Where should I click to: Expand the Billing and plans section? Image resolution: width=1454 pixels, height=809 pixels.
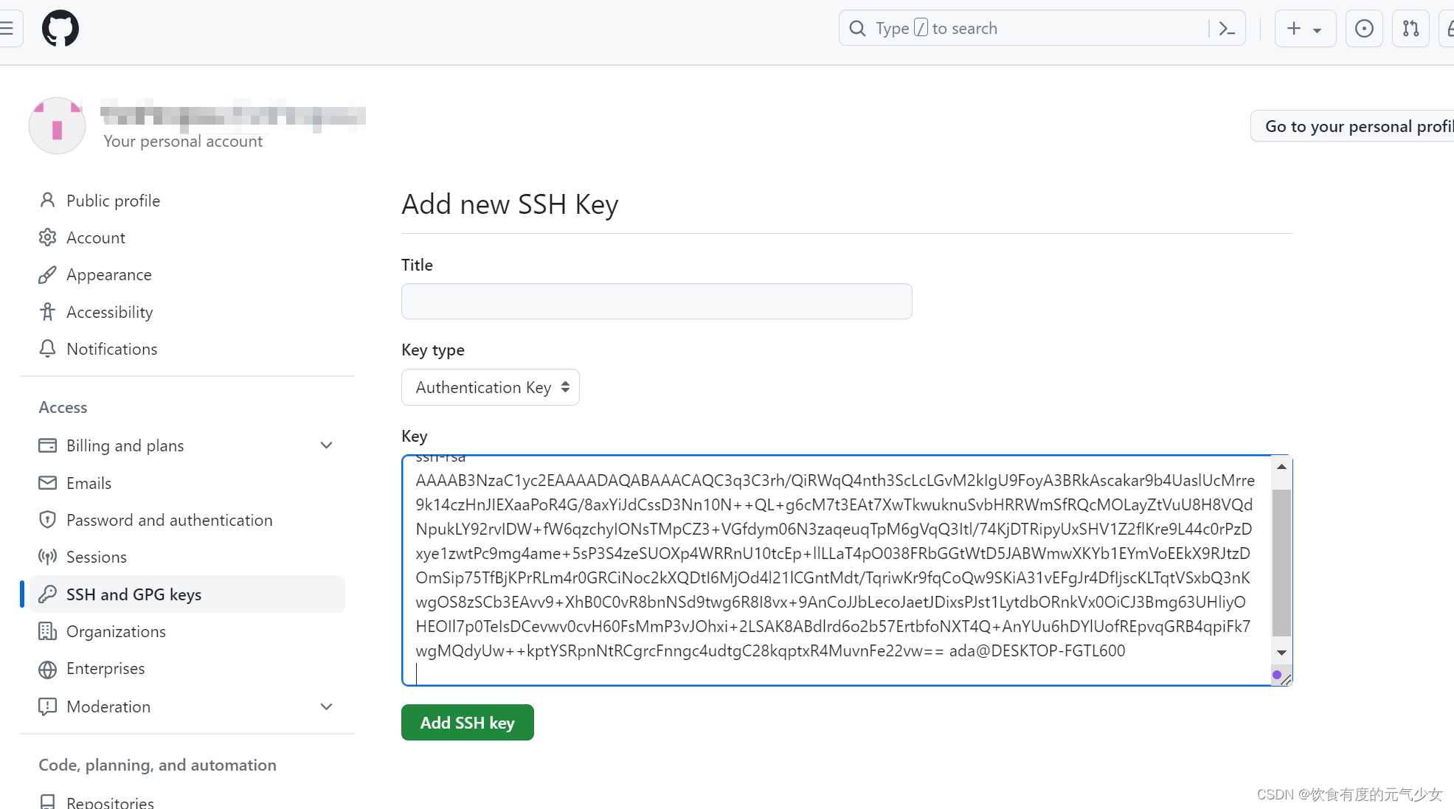click(x=327, y=445)
